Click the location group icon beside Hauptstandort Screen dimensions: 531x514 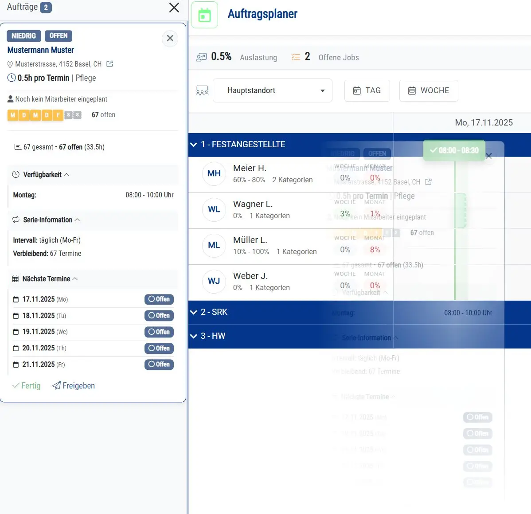tap(202, 91)
